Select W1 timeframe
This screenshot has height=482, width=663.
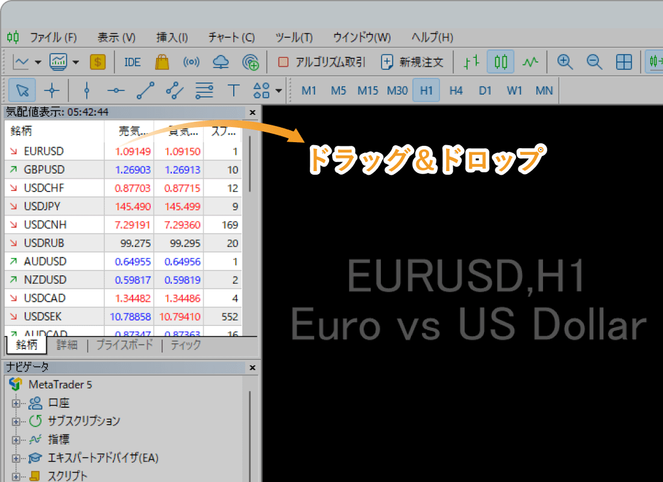pos(515,90)
